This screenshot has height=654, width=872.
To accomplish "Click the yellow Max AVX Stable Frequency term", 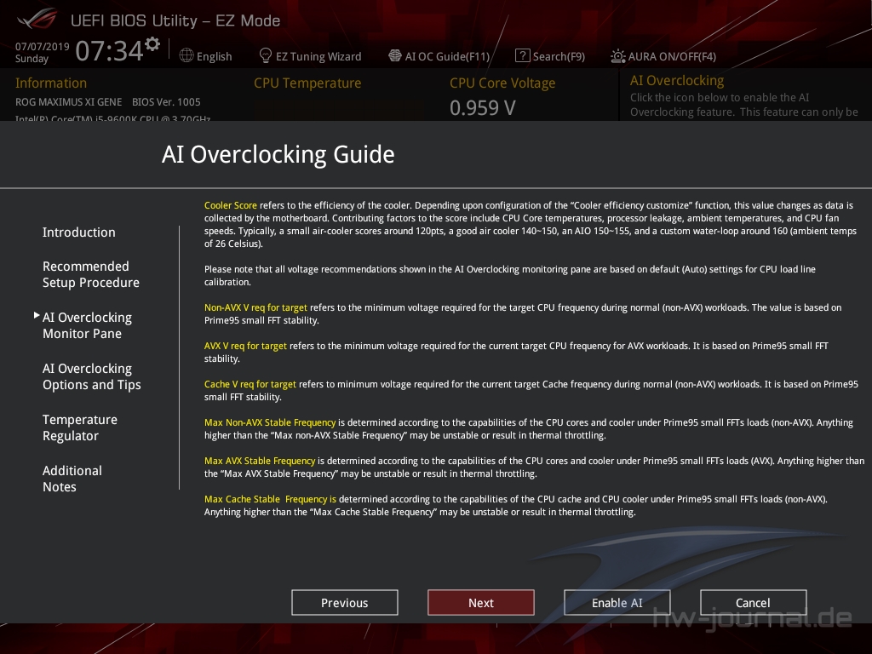I will pyautogui.click(x=260, y=461).
